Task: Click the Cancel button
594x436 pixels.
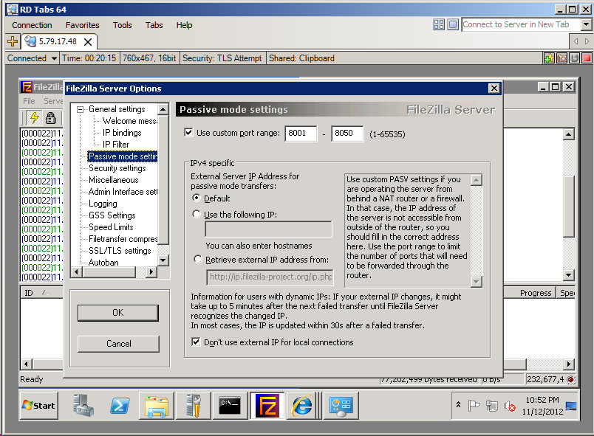Action: point(118,344)
